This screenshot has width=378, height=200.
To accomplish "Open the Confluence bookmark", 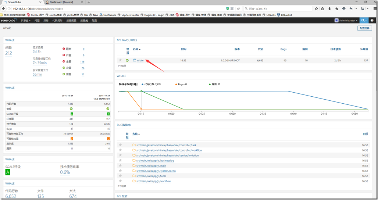I will pos(108,15).
